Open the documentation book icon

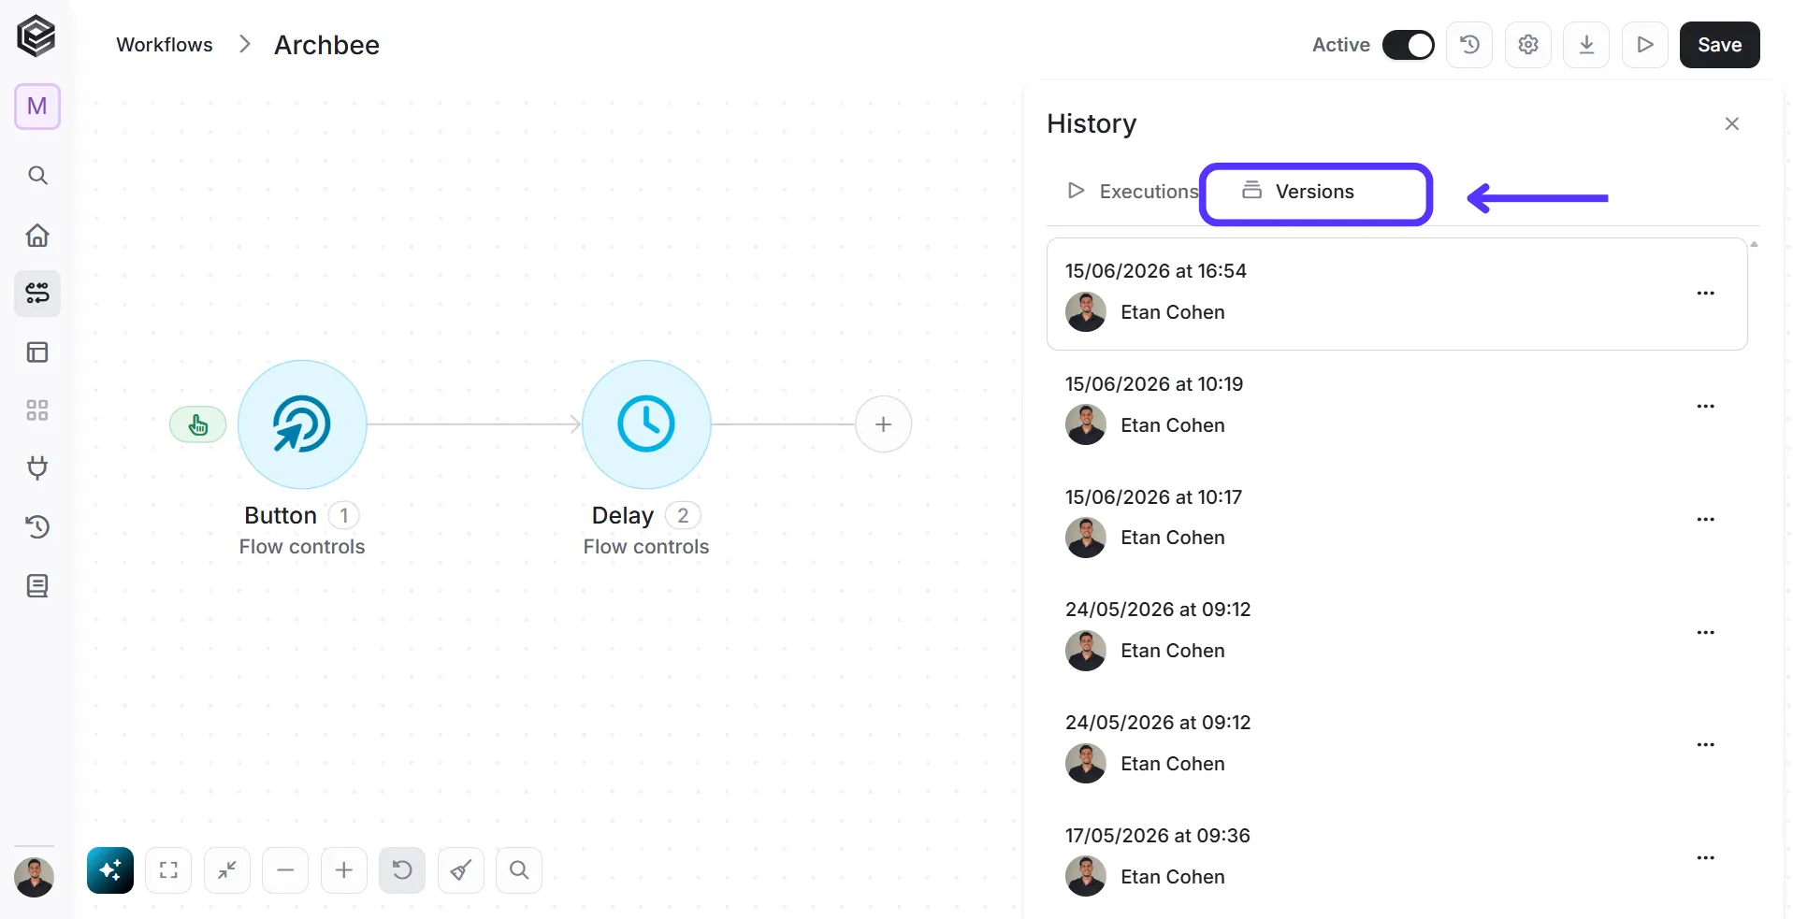[x=37, y=586]
